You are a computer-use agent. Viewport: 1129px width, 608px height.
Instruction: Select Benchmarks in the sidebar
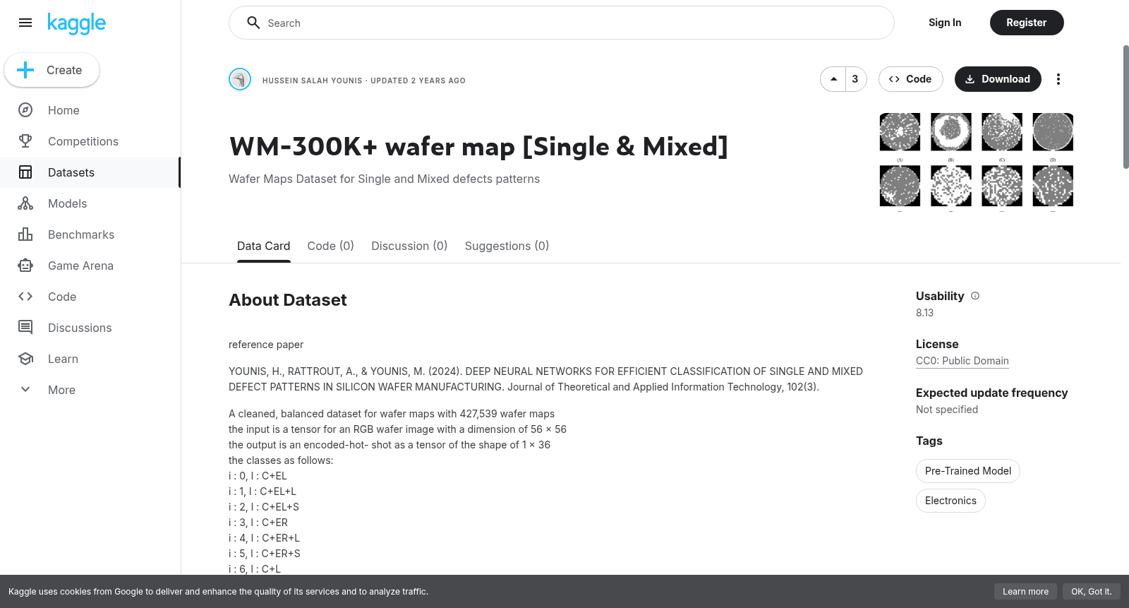coord(90,234)
